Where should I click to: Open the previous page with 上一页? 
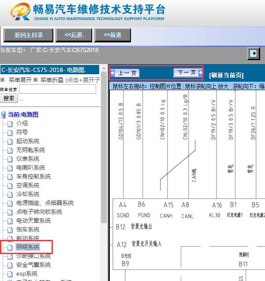(x=125, y=73)
